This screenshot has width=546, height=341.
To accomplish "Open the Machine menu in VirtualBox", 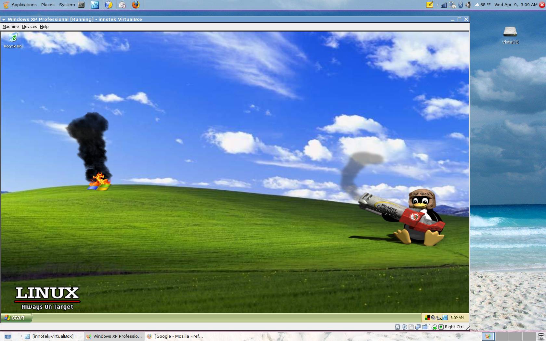I will [11, 27].
